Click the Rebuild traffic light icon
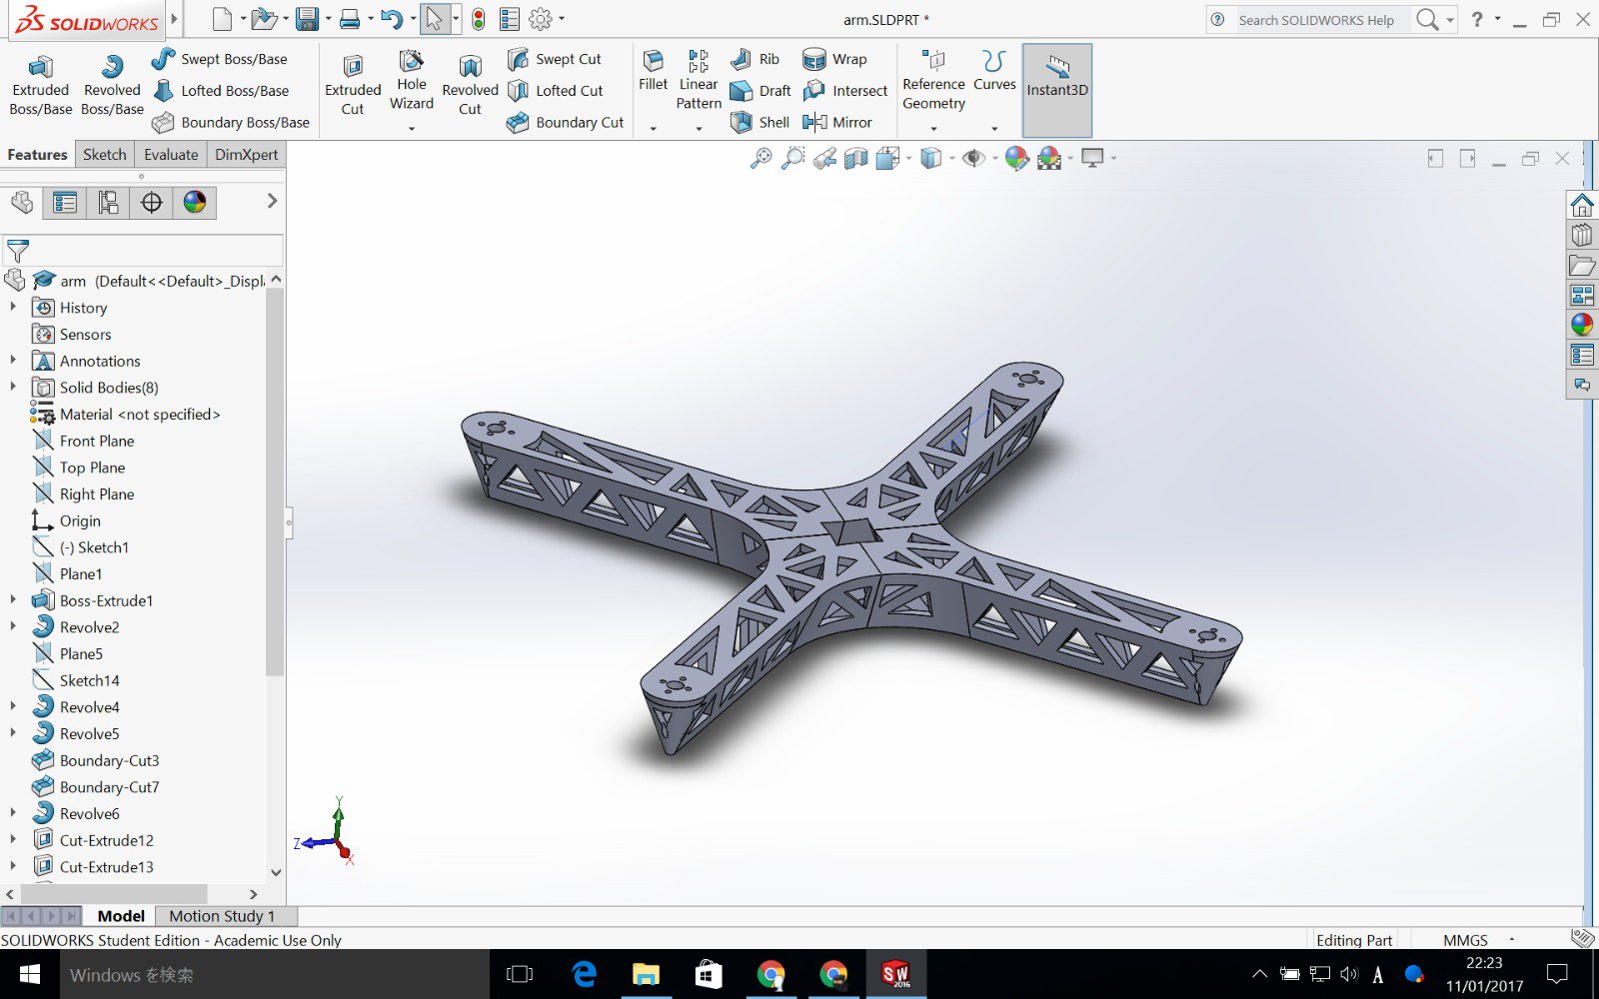 (x=479, y=19)
